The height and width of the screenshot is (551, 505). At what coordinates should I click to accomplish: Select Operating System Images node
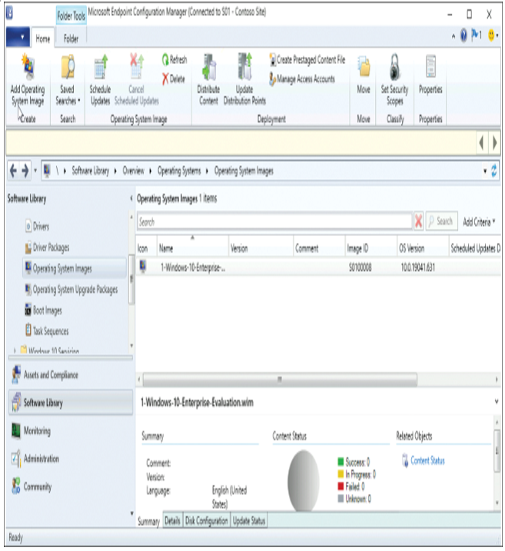point(75,268)
